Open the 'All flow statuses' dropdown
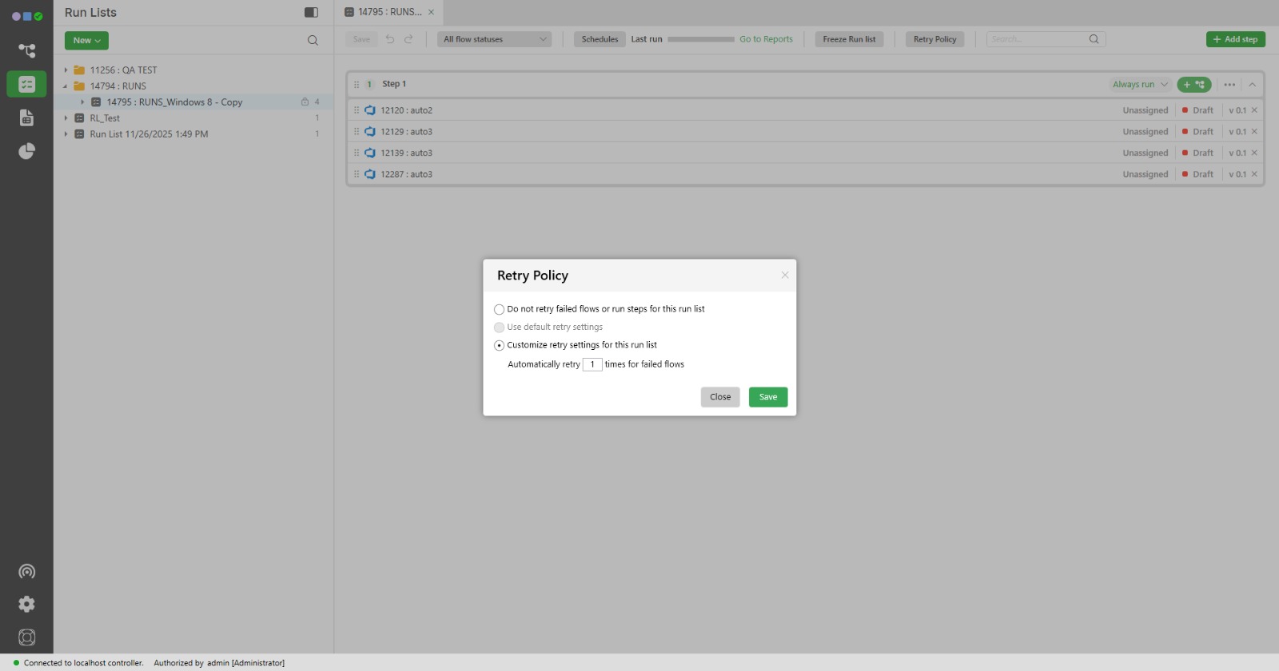Image resolution: width=1279 pixels, height=671 pixels. click(x=494, y=39)
